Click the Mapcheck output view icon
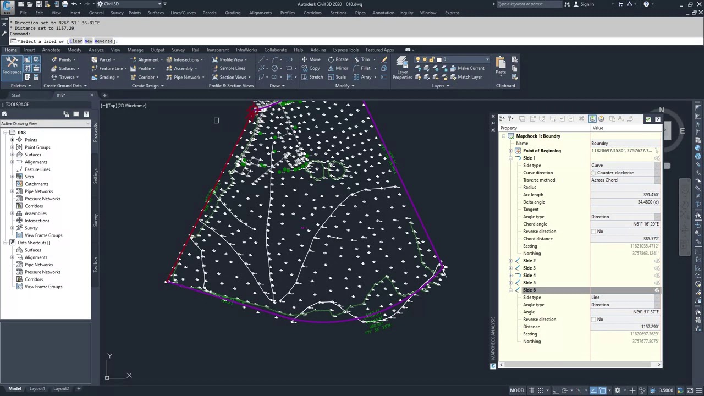 pos(601,119)
